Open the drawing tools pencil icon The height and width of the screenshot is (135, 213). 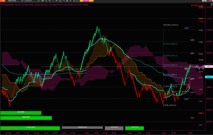click(x=46, y=1)
